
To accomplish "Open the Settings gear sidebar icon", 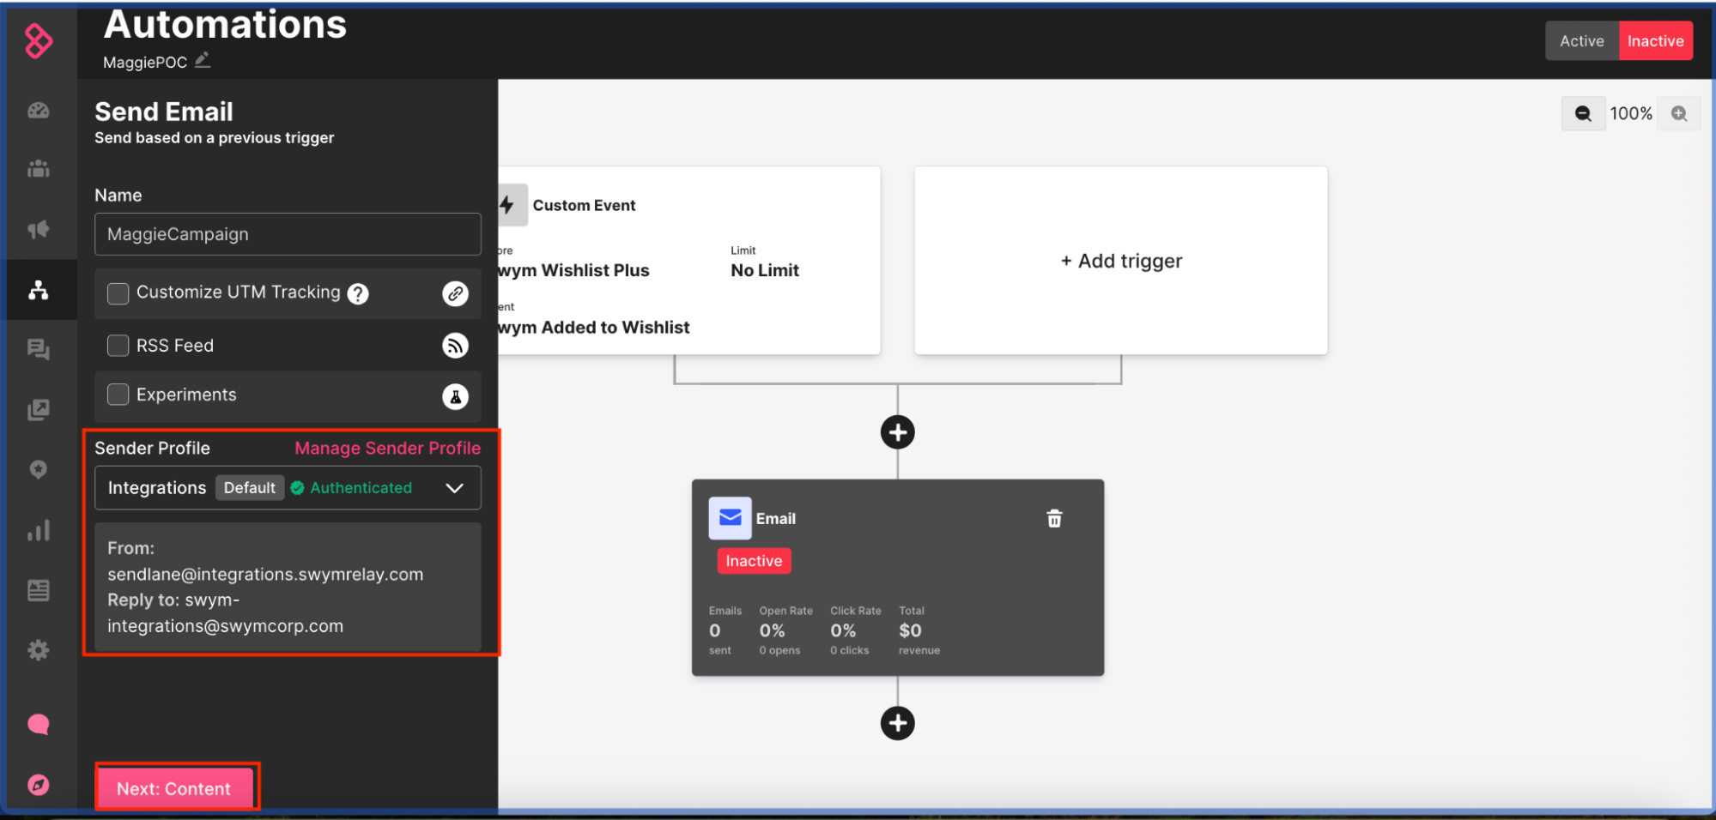I will click(x=39, y=650).
